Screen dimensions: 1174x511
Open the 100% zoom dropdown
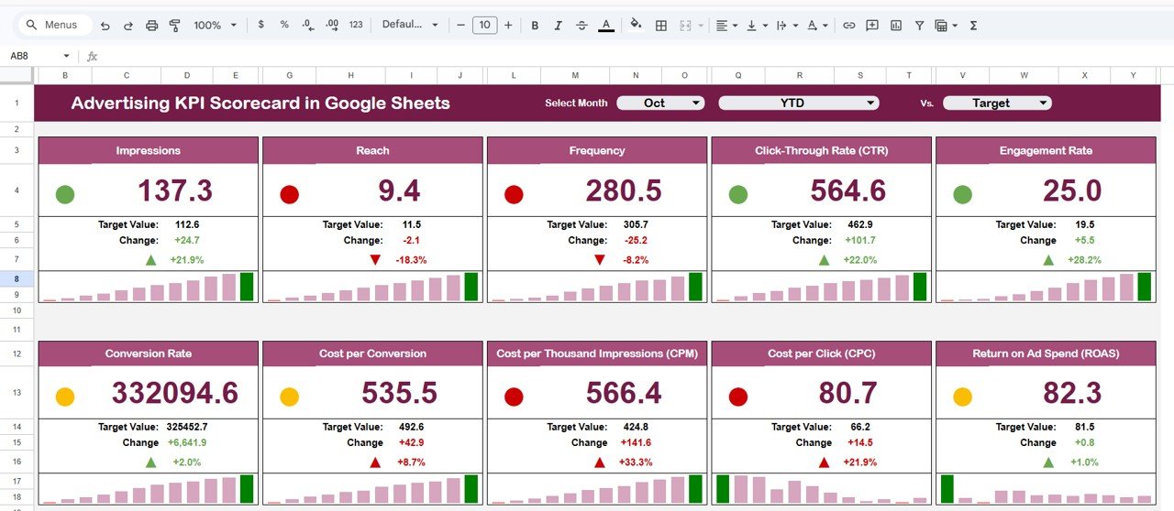pos(216,26)
